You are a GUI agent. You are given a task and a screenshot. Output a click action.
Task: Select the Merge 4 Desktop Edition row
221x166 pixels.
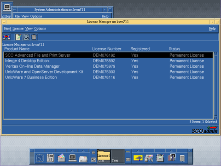pyautogui.click(x=108, y=61)
